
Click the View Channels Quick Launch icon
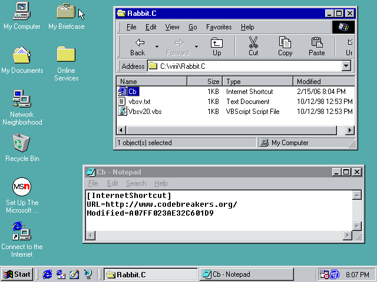click(88, 274)
